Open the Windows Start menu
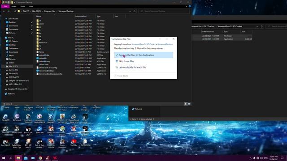The height and width of the screenshot is (161, 287). pyautogui.click(x=4, y=158)
